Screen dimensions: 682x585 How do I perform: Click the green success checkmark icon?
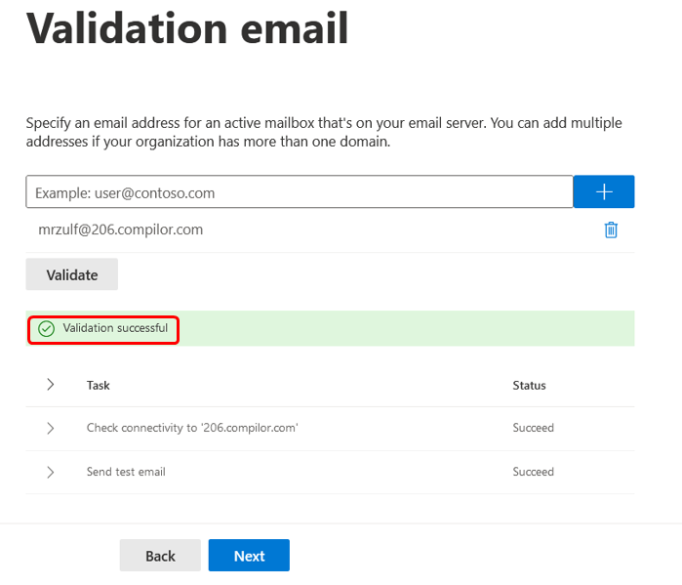click(46, 329)
